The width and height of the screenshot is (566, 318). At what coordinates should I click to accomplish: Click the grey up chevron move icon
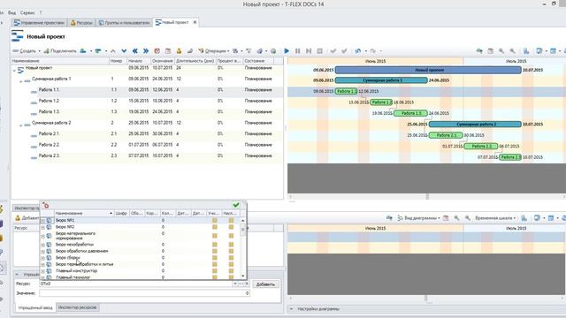113,51
